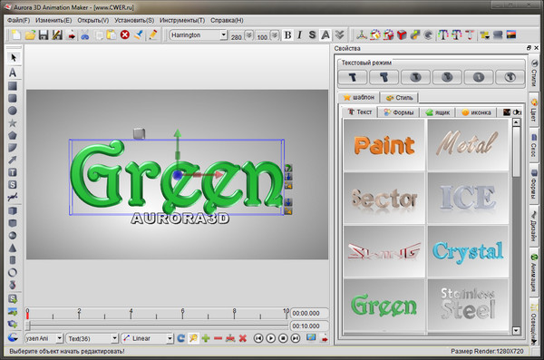Add an arrow shape from left toolbar
The height and width of the screenshot is (360, 544).
tap(13, 160)
